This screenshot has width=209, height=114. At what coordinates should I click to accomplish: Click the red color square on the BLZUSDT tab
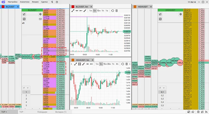pos(3,7)
